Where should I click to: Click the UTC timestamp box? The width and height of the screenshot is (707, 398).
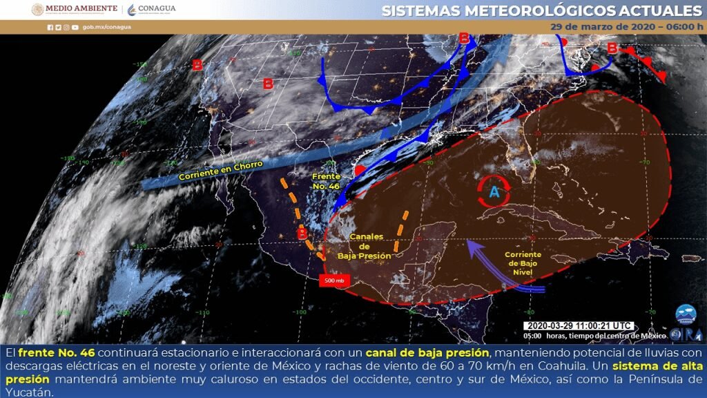(x=577, y=325)
